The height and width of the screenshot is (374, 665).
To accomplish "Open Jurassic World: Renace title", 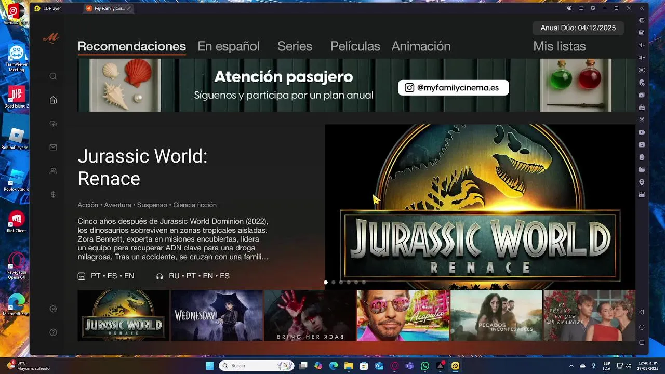I will pyautogui.click(x=142, y=167).
